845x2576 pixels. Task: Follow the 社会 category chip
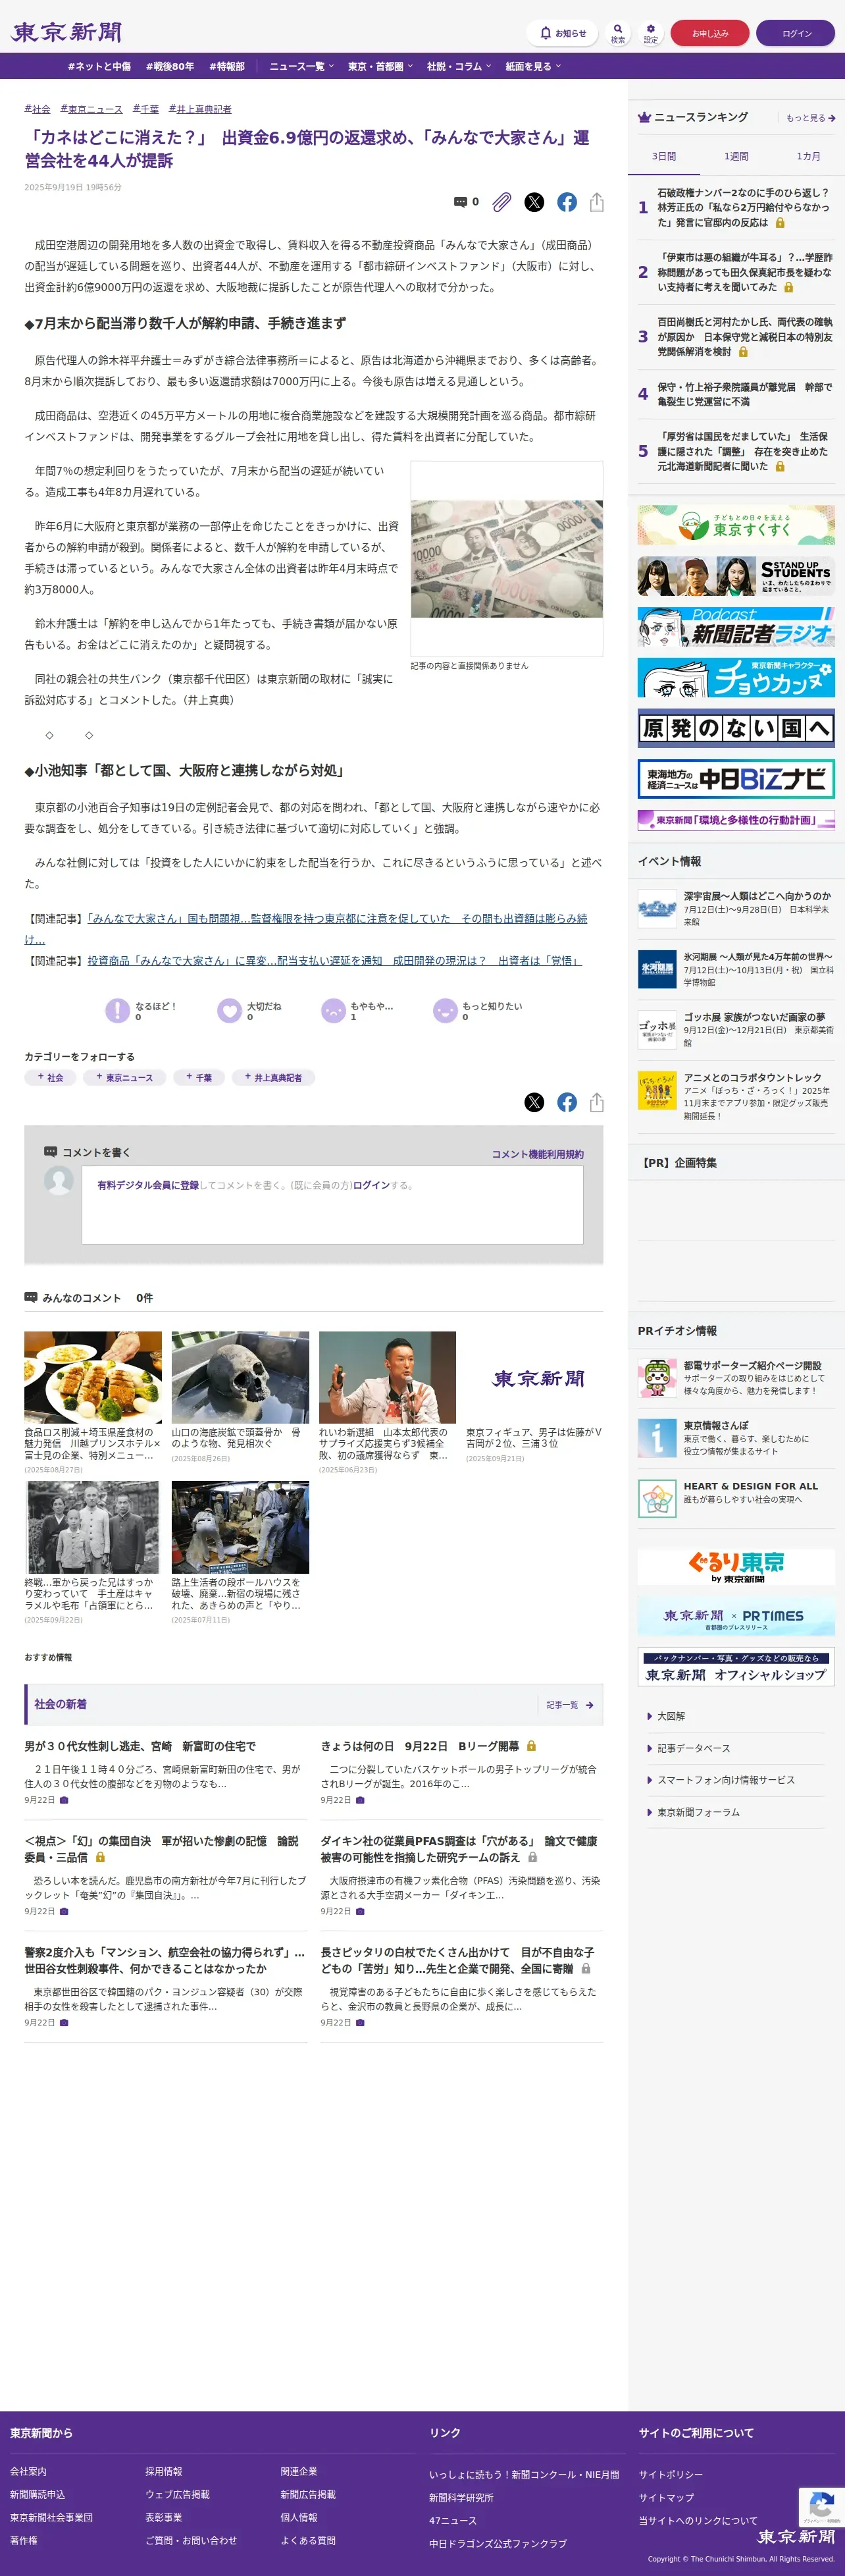click(50, 1077)
